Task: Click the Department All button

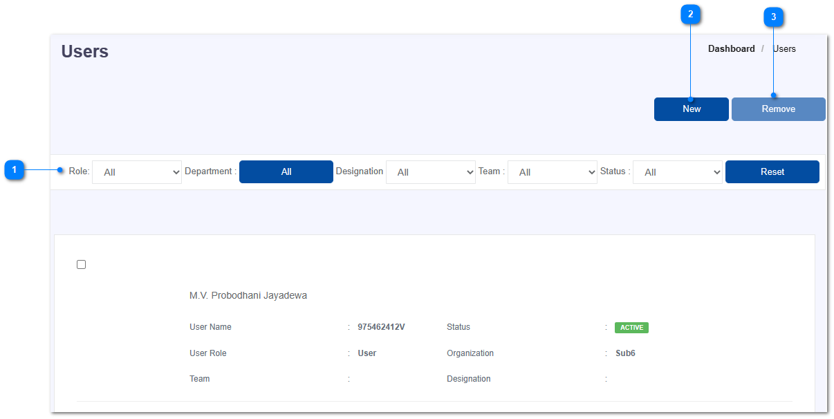Action: point(286,172)
